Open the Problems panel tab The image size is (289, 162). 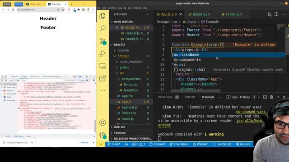[165, 97]
